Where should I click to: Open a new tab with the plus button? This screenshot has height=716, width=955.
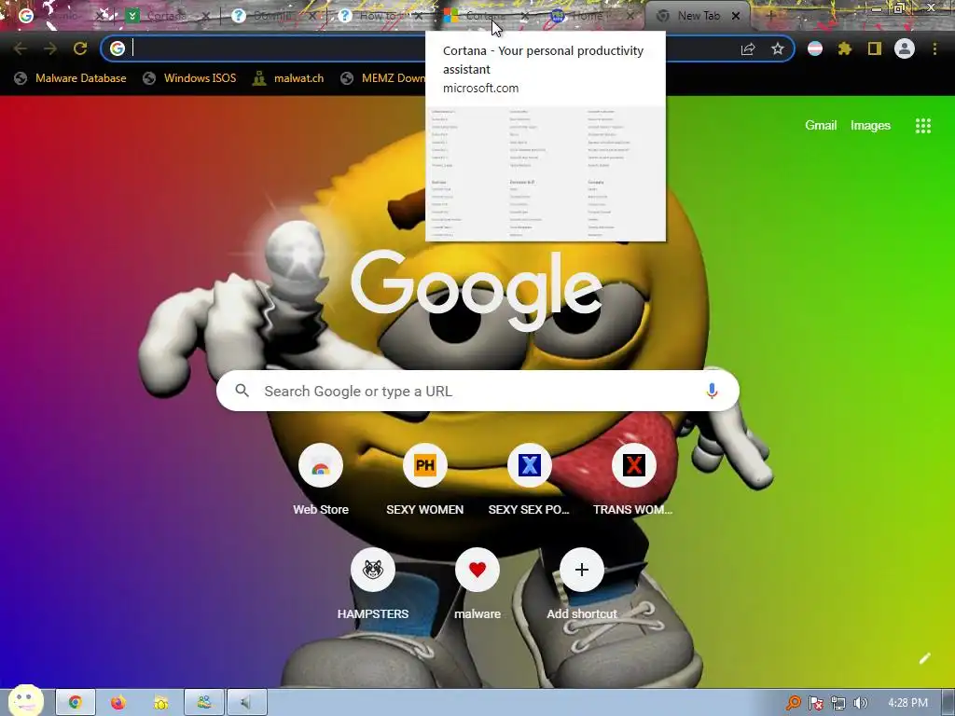[770, 16]
